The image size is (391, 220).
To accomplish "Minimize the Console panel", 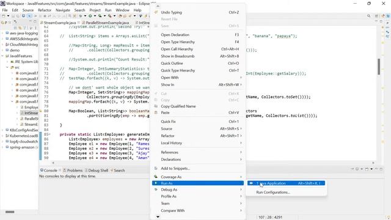I will click(x=376, y=169).
